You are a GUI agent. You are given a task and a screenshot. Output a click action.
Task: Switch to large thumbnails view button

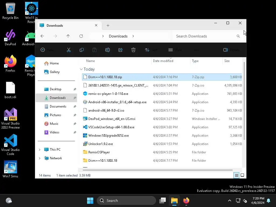click(242, 175)
